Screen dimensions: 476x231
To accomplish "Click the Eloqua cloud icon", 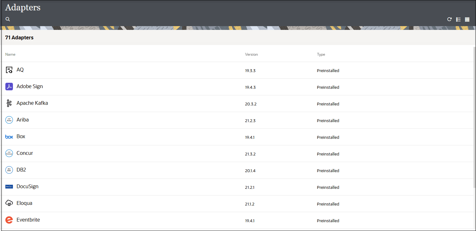I will (x=9, y=203).
